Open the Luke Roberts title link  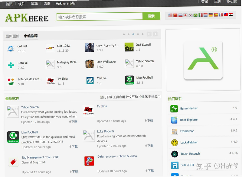106,131
